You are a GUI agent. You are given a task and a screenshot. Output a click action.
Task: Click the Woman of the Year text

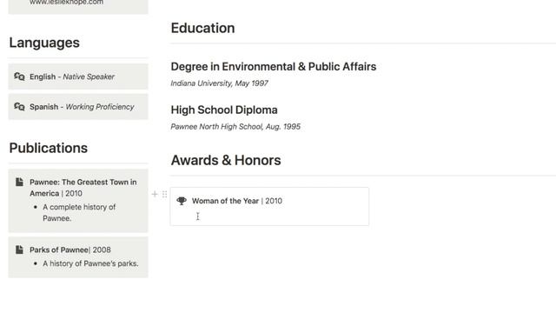pyautogui.click(x=225, y=201)
